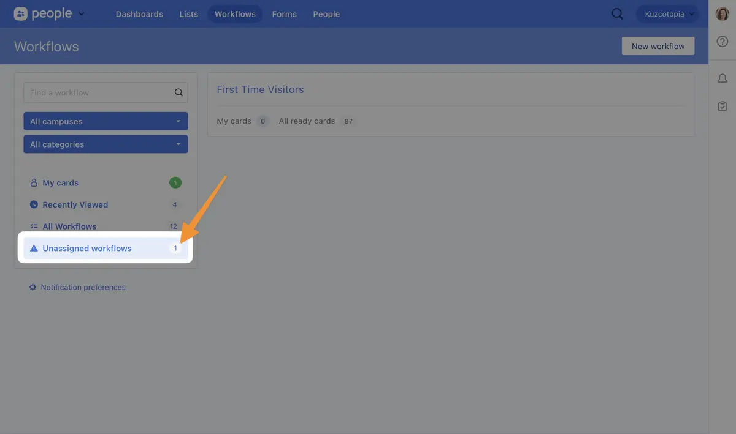This screenshot has width=736, height=434.
Task: Click the Notification preferences gear icon
Action: pyautogui.click(x=33, y=287)
